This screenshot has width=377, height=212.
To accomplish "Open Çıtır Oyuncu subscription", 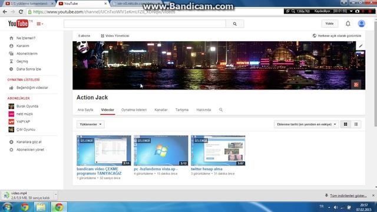I will point(26,130).
